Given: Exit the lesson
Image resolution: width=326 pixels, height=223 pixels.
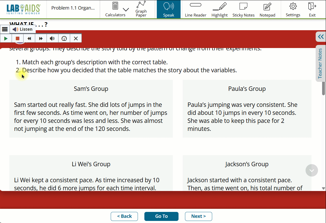Looking at the screenshot, I should tap(312, 9).
